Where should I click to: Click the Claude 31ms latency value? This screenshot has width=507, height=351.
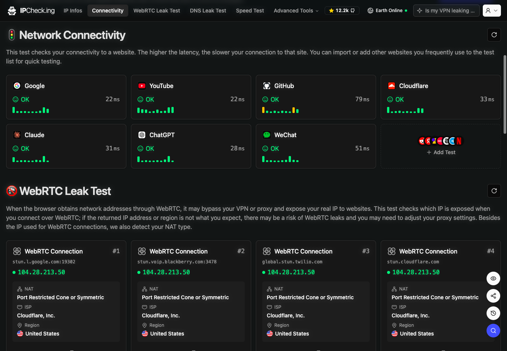[x=112, y=148]
